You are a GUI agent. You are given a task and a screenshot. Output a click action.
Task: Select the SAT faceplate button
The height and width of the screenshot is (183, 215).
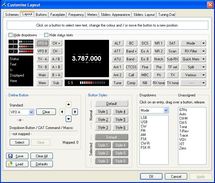tap(173, 43)
